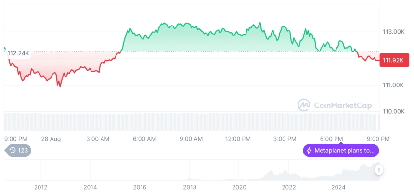The width and height of the screenshot is (414, 193).
Task: Click the 111.00K price axis label
Action: coord(393,85)
